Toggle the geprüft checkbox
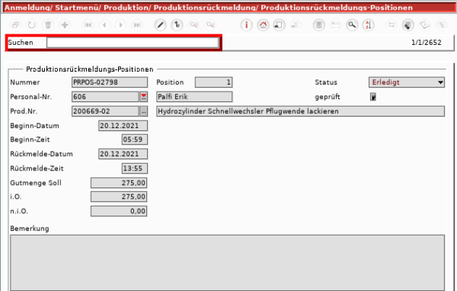 [x=372, y=97]
